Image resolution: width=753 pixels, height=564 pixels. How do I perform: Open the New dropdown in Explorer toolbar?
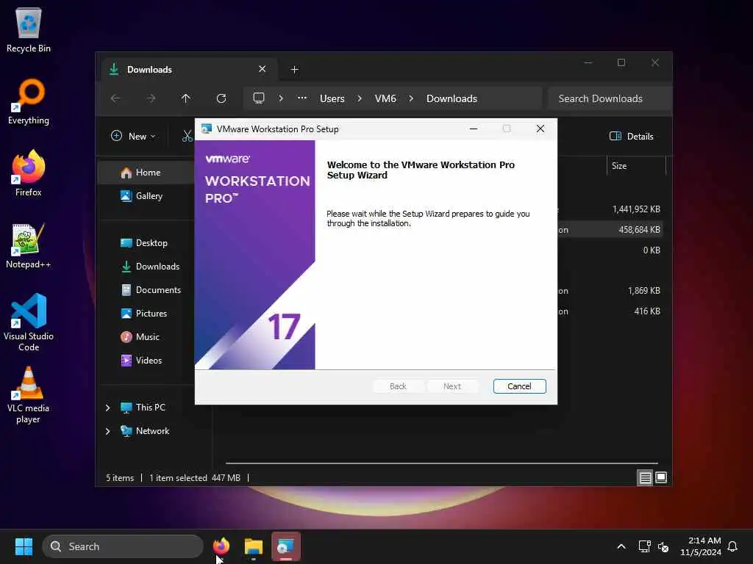[x=133, y=136]
